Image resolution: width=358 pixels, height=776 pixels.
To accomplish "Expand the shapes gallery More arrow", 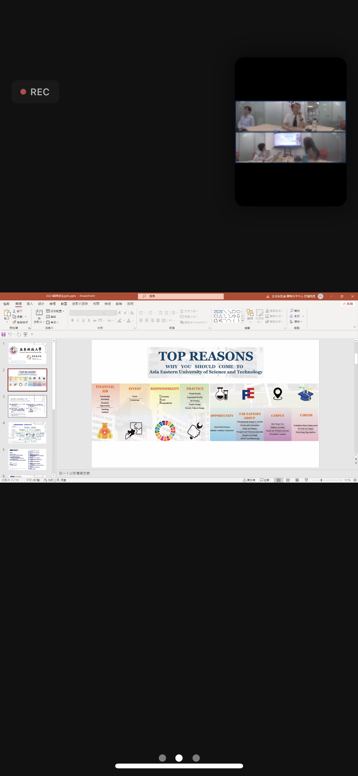I will 242,321.
